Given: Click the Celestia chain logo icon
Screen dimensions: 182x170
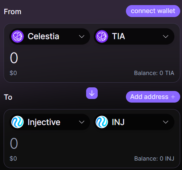Looking at the screenshot, I should pyautogui.click(x=17, y=36).
